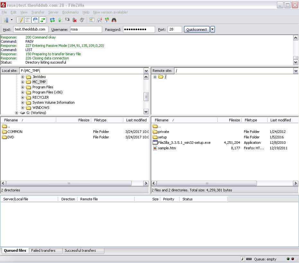
Task: Open the Bookmarks menu
Action: point(70,12)
